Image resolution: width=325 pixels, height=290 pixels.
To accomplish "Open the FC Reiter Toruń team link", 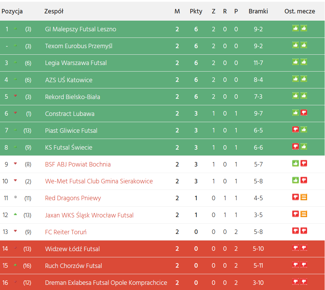I will [66, 232].
